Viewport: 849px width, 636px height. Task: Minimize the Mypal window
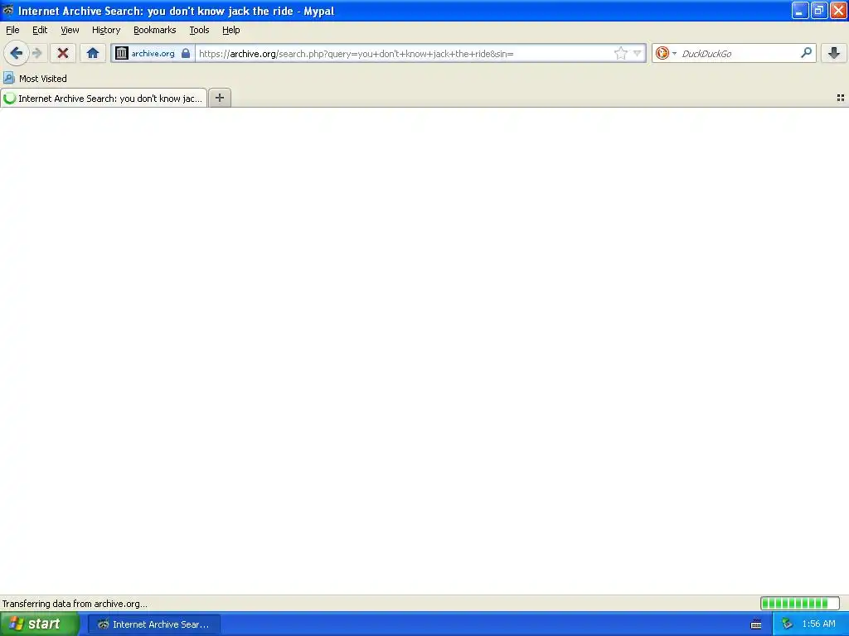tap(800, 10)
